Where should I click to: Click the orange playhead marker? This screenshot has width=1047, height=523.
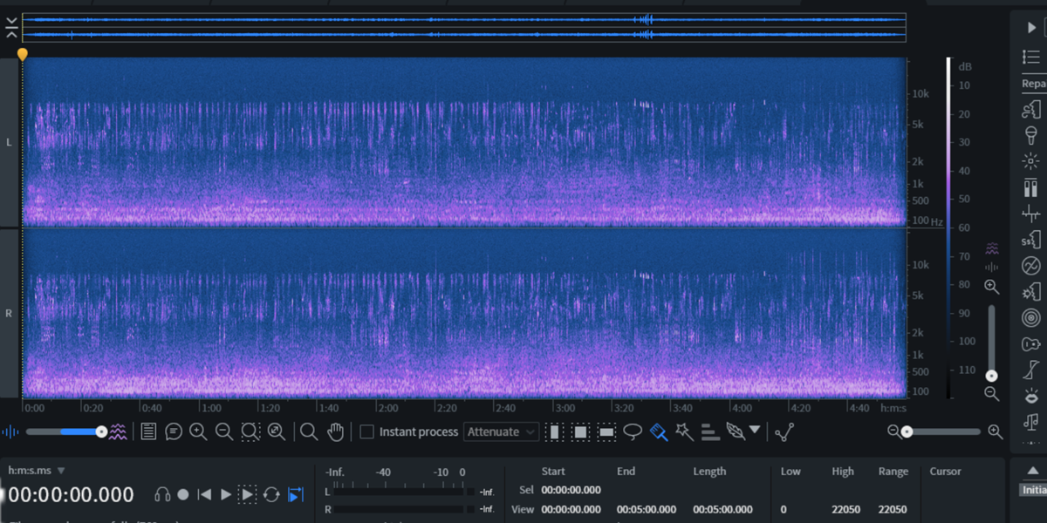[22, 54]
